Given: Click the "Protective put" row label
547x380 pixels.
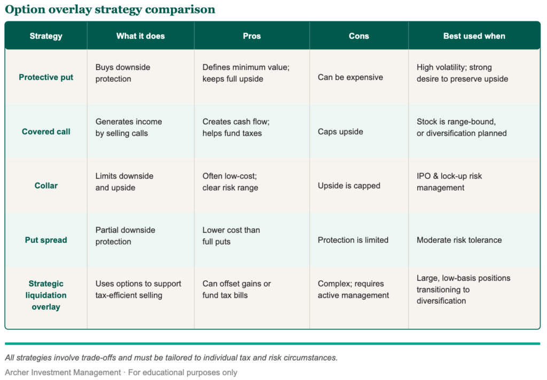Looking at the screenshot, I should (x=46, y=77).
